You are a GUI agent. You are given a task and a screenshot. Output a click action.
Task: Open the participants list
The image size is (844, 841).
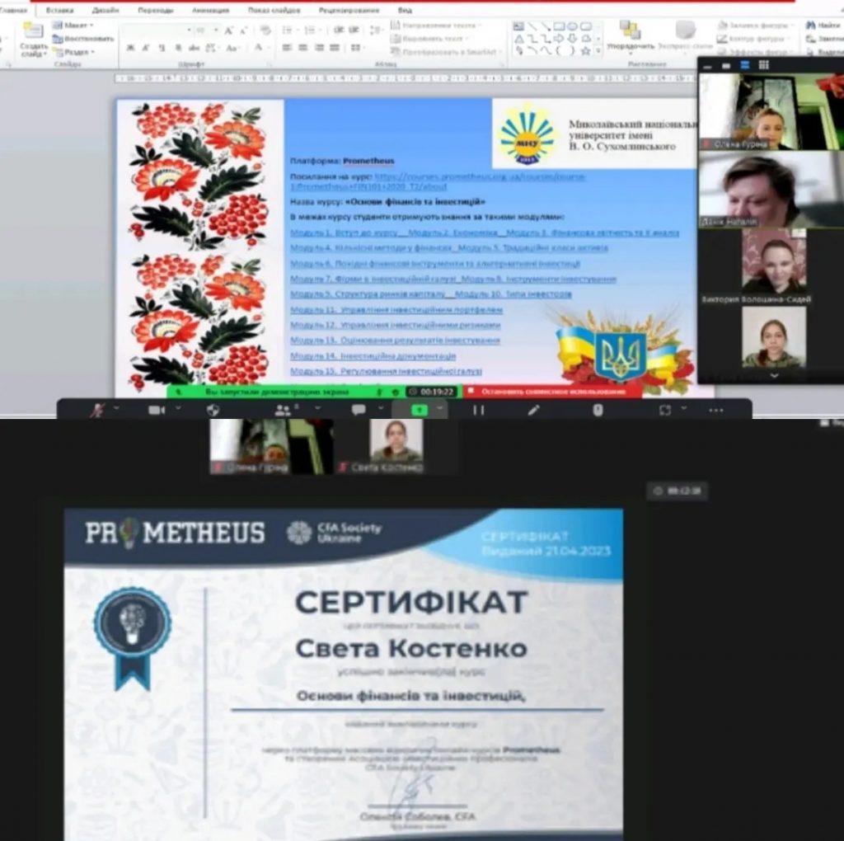coord(284,410)
